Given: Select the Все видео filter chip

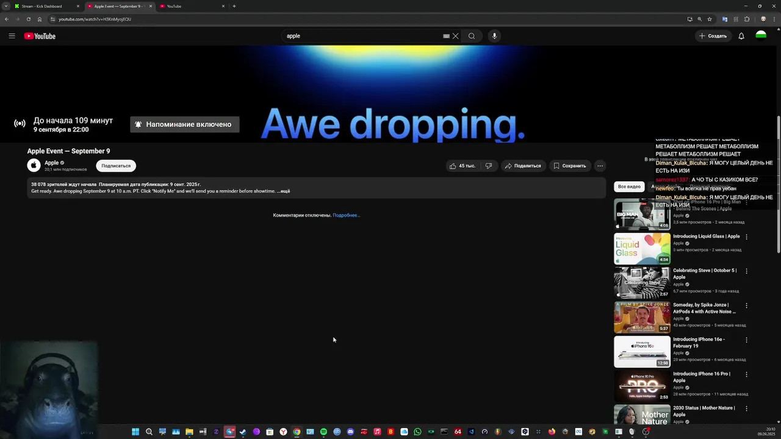Looking at the screenshot, I should (x=629, y=187).
